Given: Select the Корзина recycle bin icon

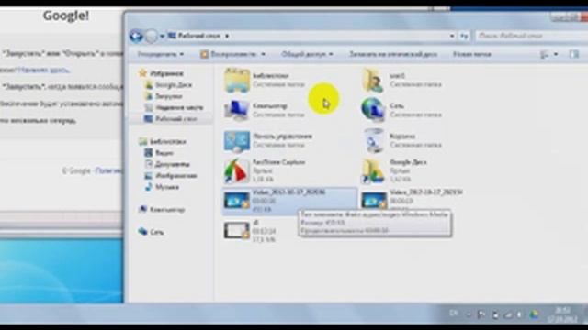Looking at the screenshot, I should [374, 140].
